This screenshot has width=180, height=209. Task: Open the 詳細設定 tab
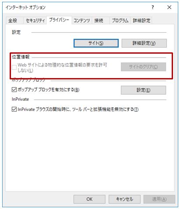coord(141,21)
